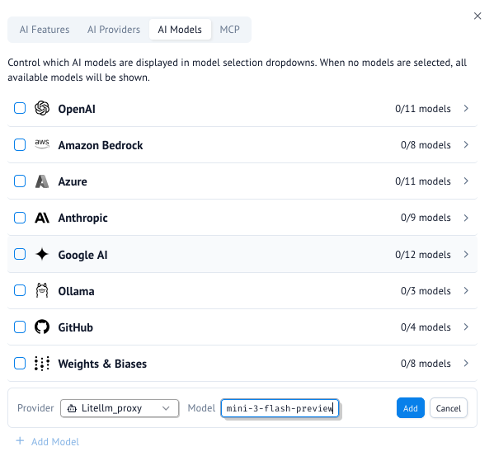Expand the Weights & Biases chevron
Image resolution: width=494 pixels, height=456 pixels.
pos(466,363)
